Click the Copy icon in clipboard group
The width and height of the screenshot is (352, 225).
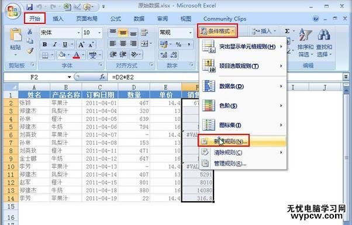tap(30, 41)
